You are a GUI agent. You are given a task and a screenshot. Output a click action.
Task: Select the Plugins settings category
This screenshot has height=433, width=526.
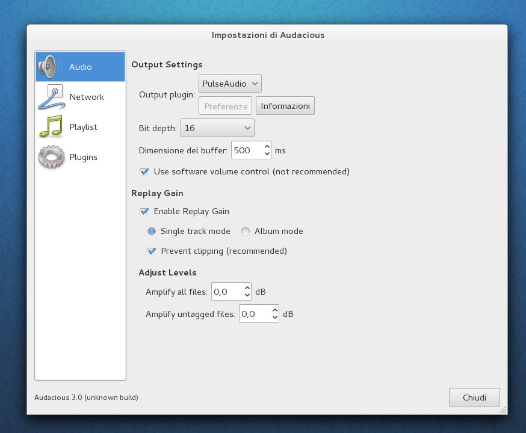click(80, 157)
